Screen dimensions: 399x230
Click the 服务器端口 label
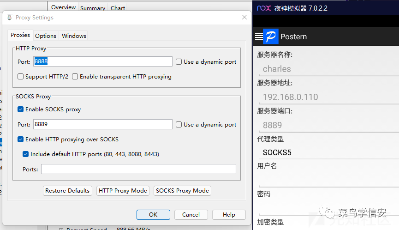tap(274, 111)
